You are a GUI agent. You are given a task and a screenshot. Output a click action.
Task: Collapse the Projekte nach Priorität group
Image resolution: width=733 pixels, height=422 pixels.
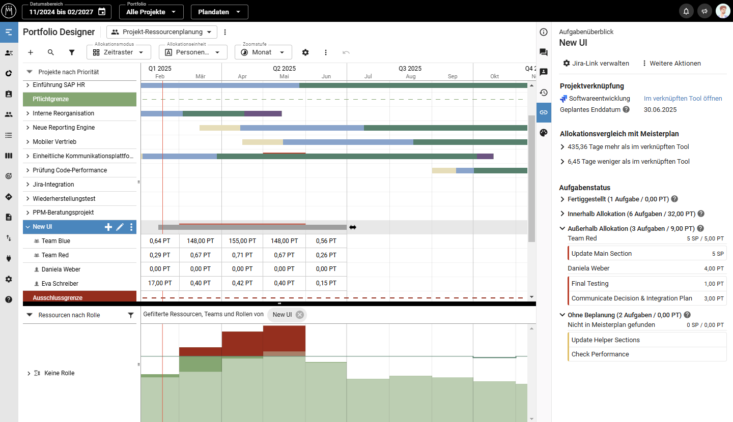click(30, 72)
